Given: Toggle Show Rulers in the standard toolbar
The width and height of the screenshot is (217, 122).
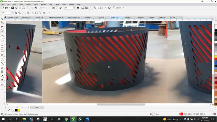Looking at the screenshot, I should [83, 8].
